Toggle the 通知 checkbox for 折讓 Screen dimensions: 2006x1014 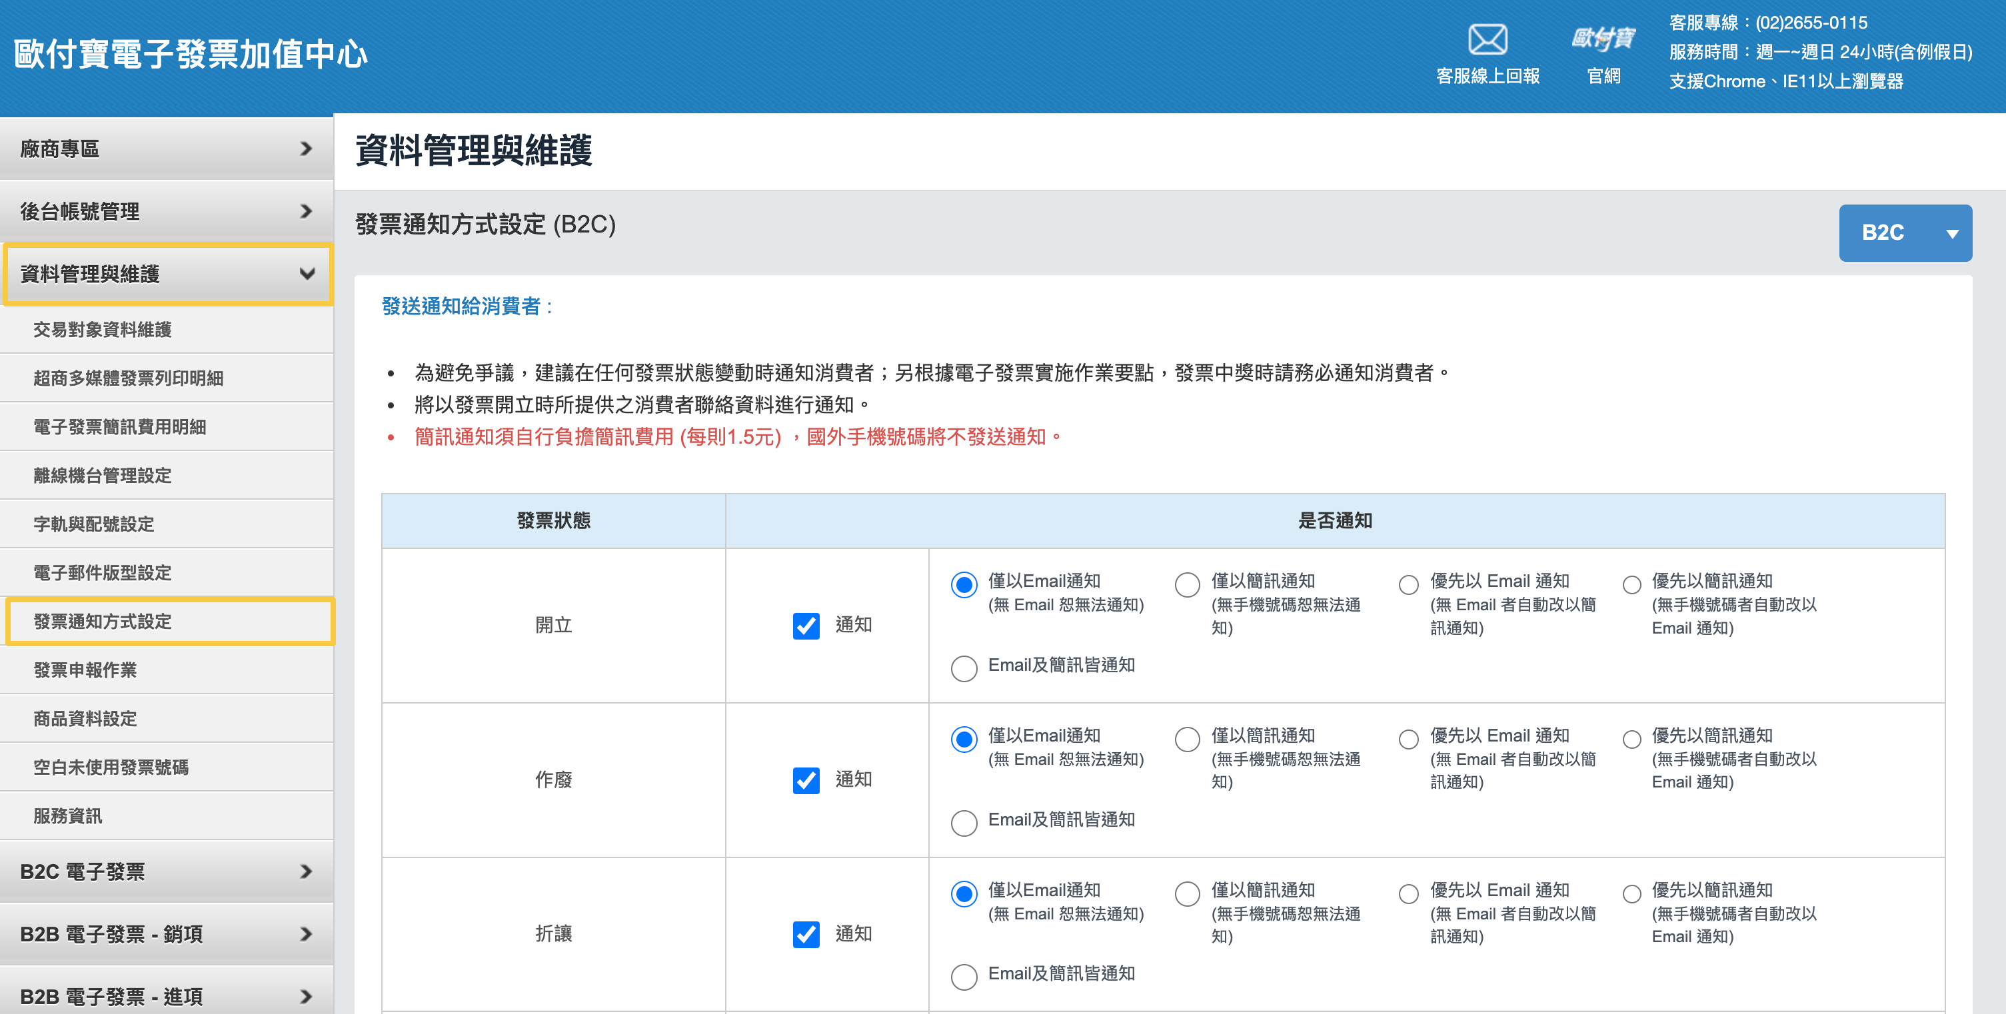point(806,934)
